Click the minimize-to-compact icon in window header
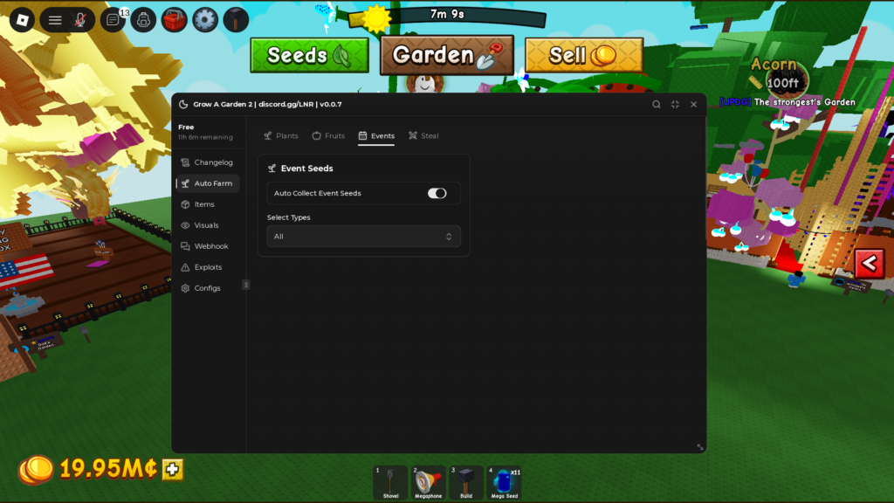The height and width of the screenshot is (503, 894). click(x=675, y=105)
